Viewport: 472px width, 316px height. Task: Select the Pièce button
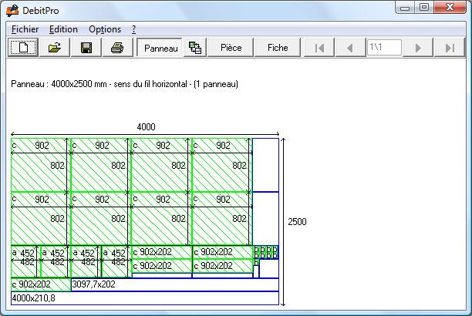click(x=231, y=47)
